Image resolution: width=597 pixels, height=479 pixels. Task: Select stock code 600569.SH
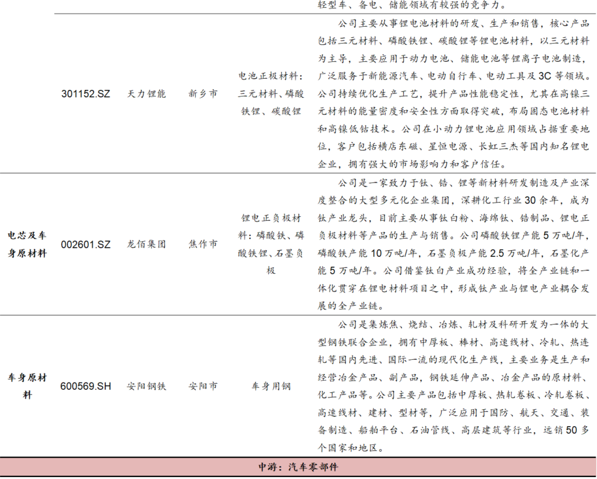(x=85, y=386)
